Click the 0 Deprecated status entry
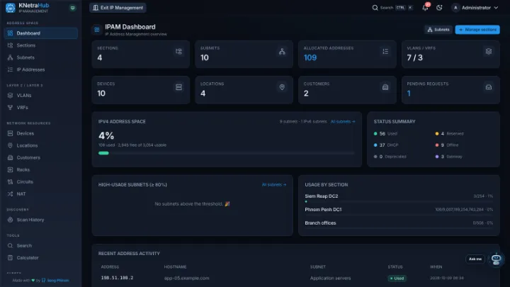 (x=390, y=157)
